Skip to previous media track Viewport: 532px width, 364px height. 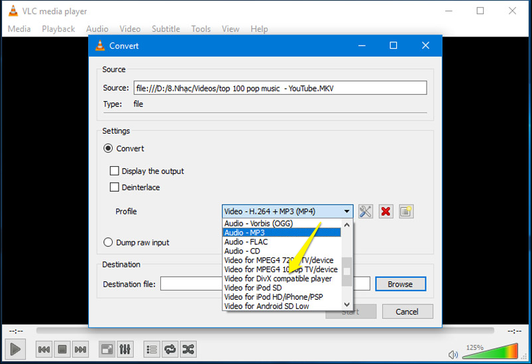[x=44, y=349]
